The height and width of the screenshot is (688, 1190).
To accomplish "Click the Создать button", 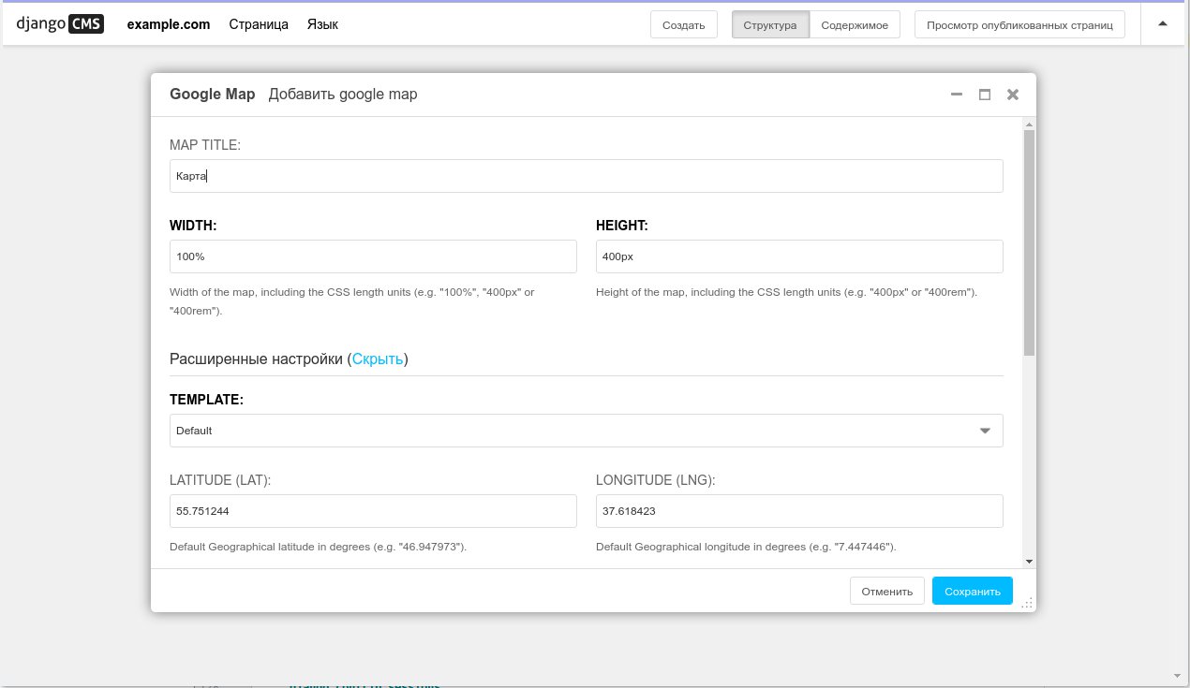I will click(x=683, y=25).
